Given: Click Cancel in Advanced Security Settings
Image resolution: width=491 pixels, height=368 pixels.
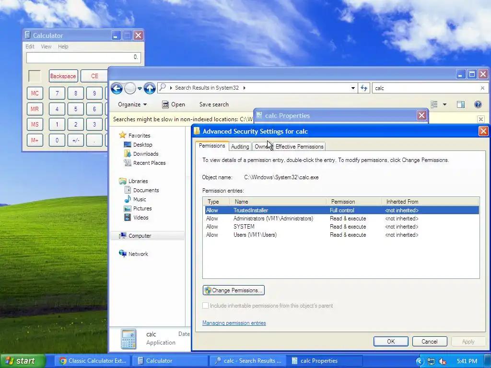Looking at the screenshot, I should [429, 341].
